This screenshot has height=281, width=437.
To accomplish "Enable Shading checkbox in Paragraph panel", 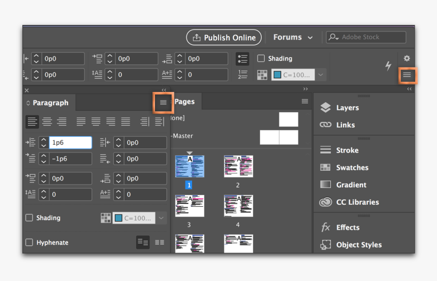I will click(x=29, y=218).
